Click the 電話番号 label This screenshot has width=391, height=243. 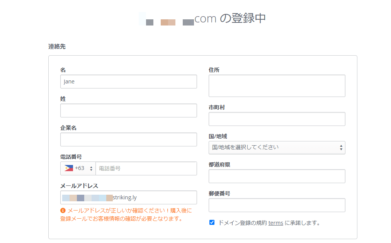[71, 157]
